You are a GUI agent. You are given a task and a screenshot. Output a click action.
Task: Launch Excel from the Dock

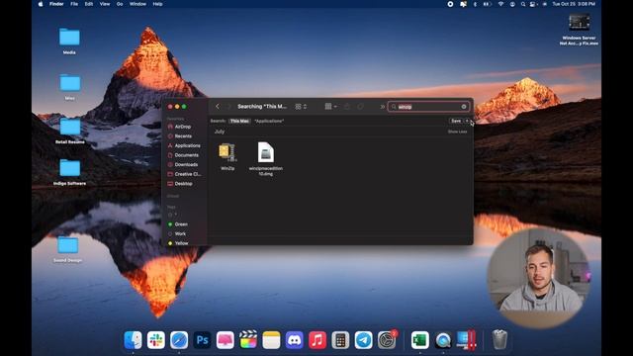419,340
